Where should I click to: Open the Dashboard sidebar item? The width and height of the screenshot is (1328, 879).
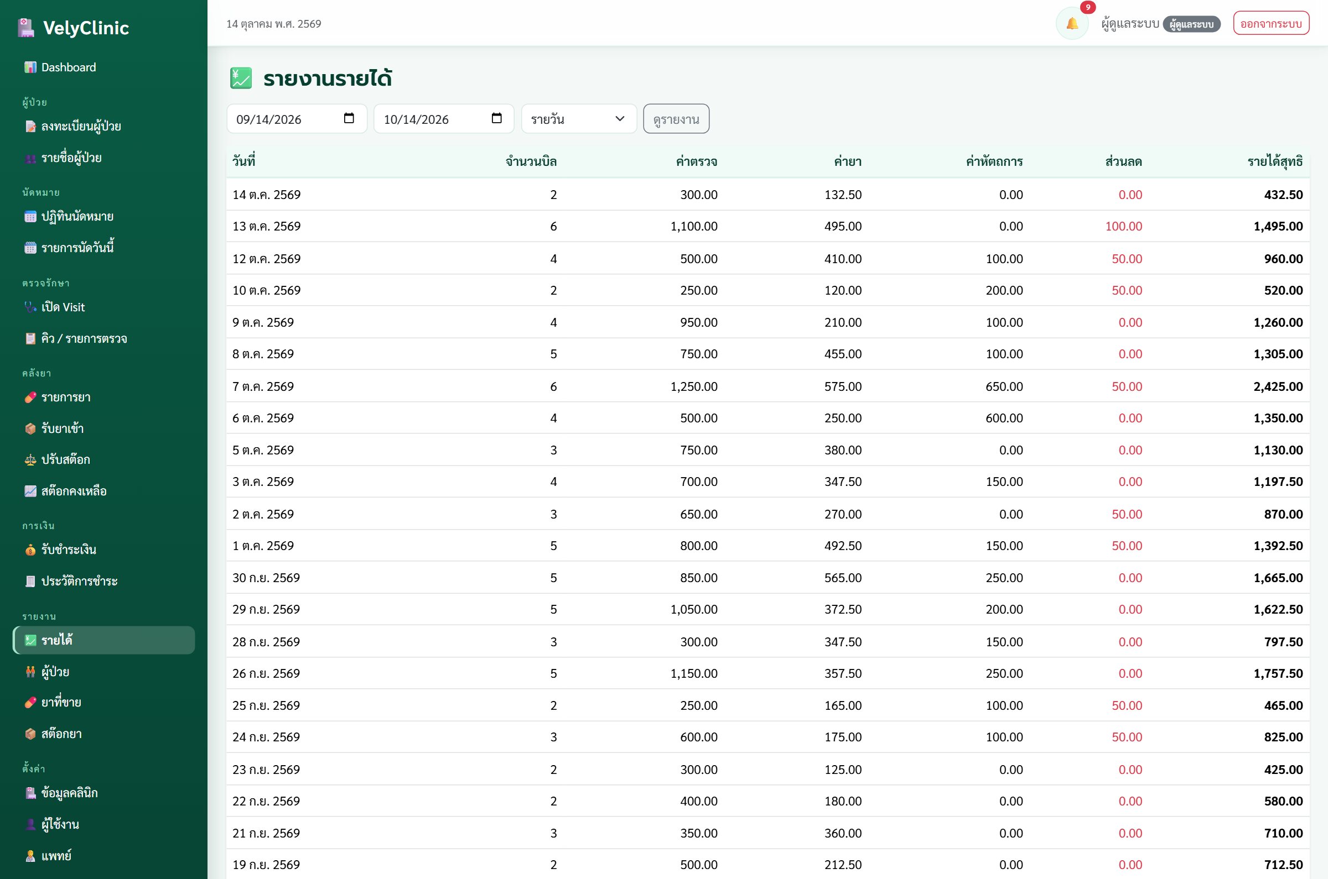tap(103, 67)
